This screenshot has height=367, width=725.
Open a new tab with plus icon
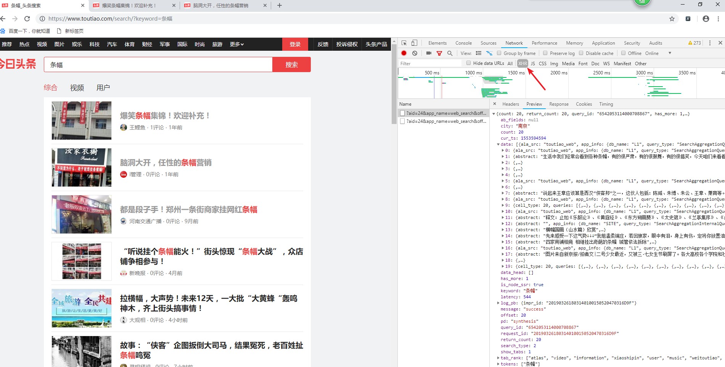[x=280, y=5]
